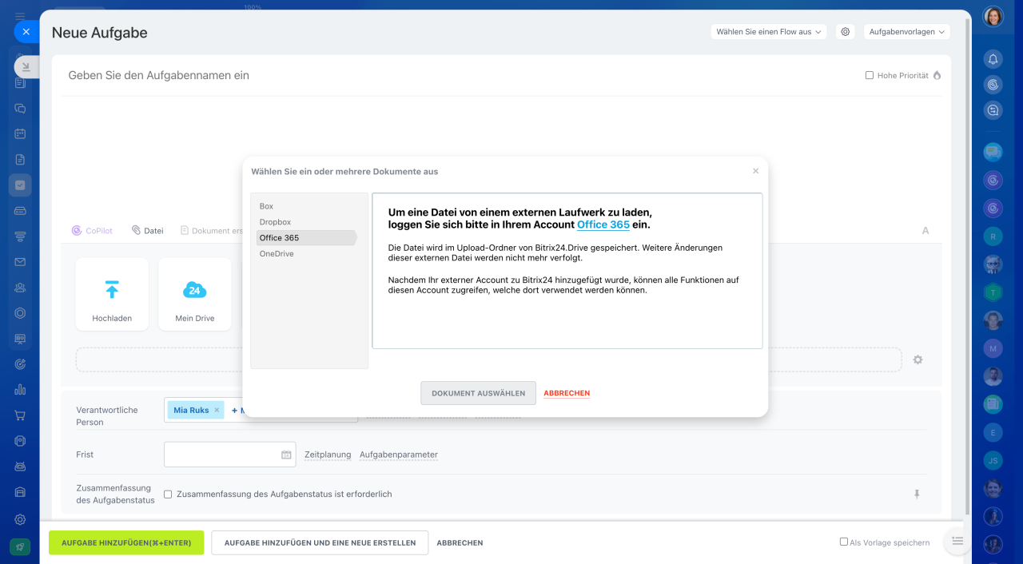Click the Mia Ruks responsible person tag
Image resolution: width=1023 pixels, height=564 pixels.
point(196,411)
